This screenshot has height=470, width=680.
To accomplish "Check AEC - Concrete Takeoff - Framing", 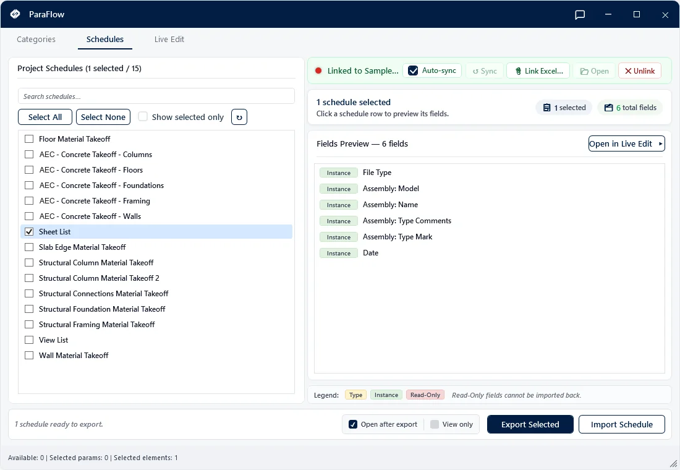I will pos(29,201).
